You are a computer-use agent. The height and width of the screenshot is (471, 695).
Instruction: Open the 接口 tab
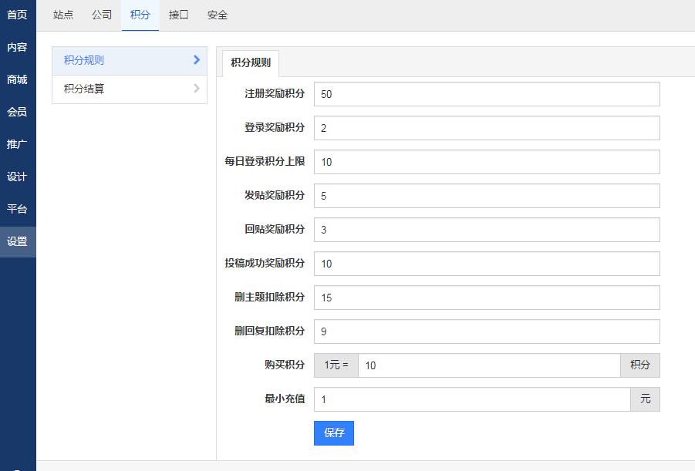coord(179,15)
